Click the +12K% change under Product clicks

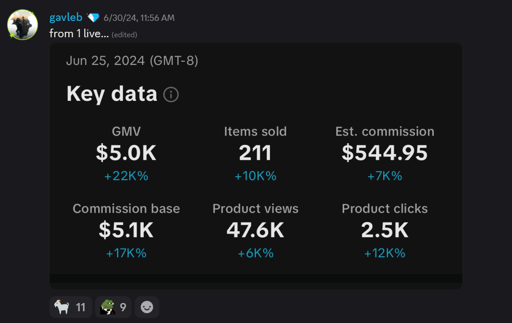(385, 253)
